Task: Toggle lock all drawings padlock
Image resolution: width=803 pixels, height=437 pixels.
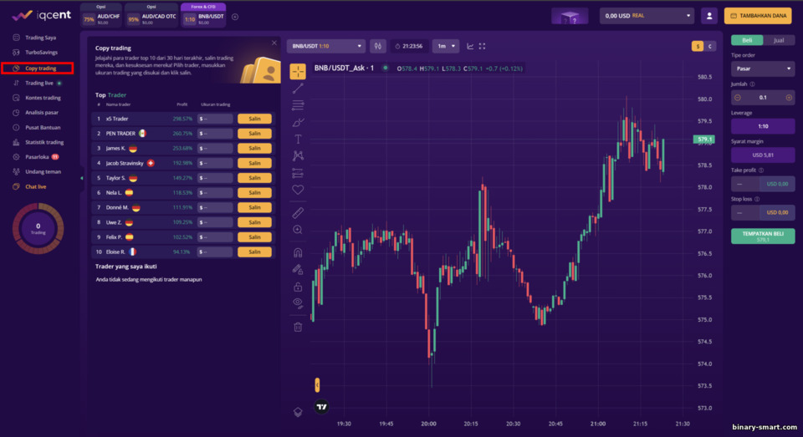Action: click(298, 286)
